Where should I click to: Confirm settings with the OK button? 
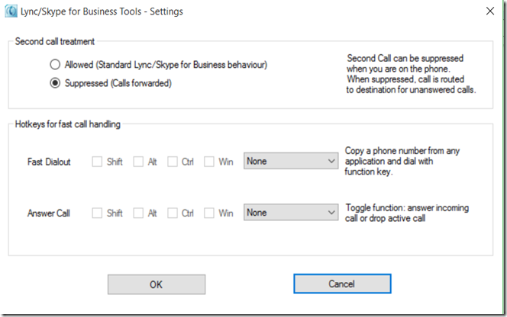tap(157, 284)
